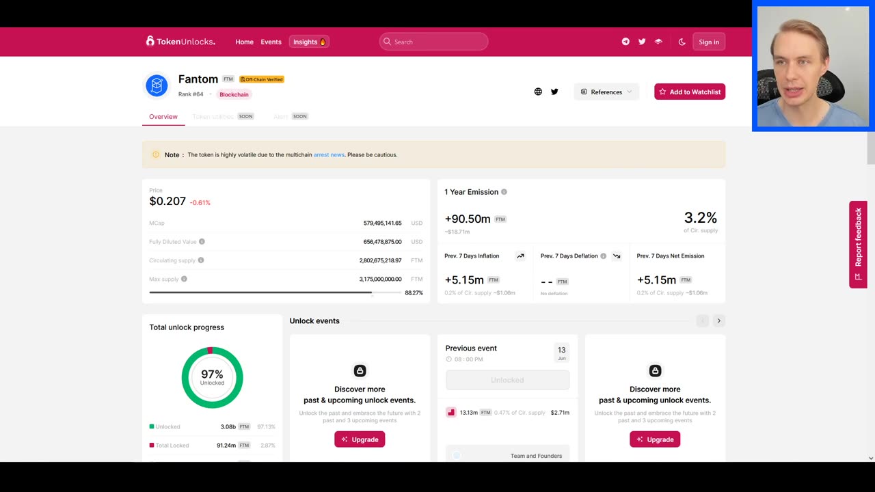875x492 pixels.
Task: Click the Team and Founders label
Action: click(x=536, y=456)
